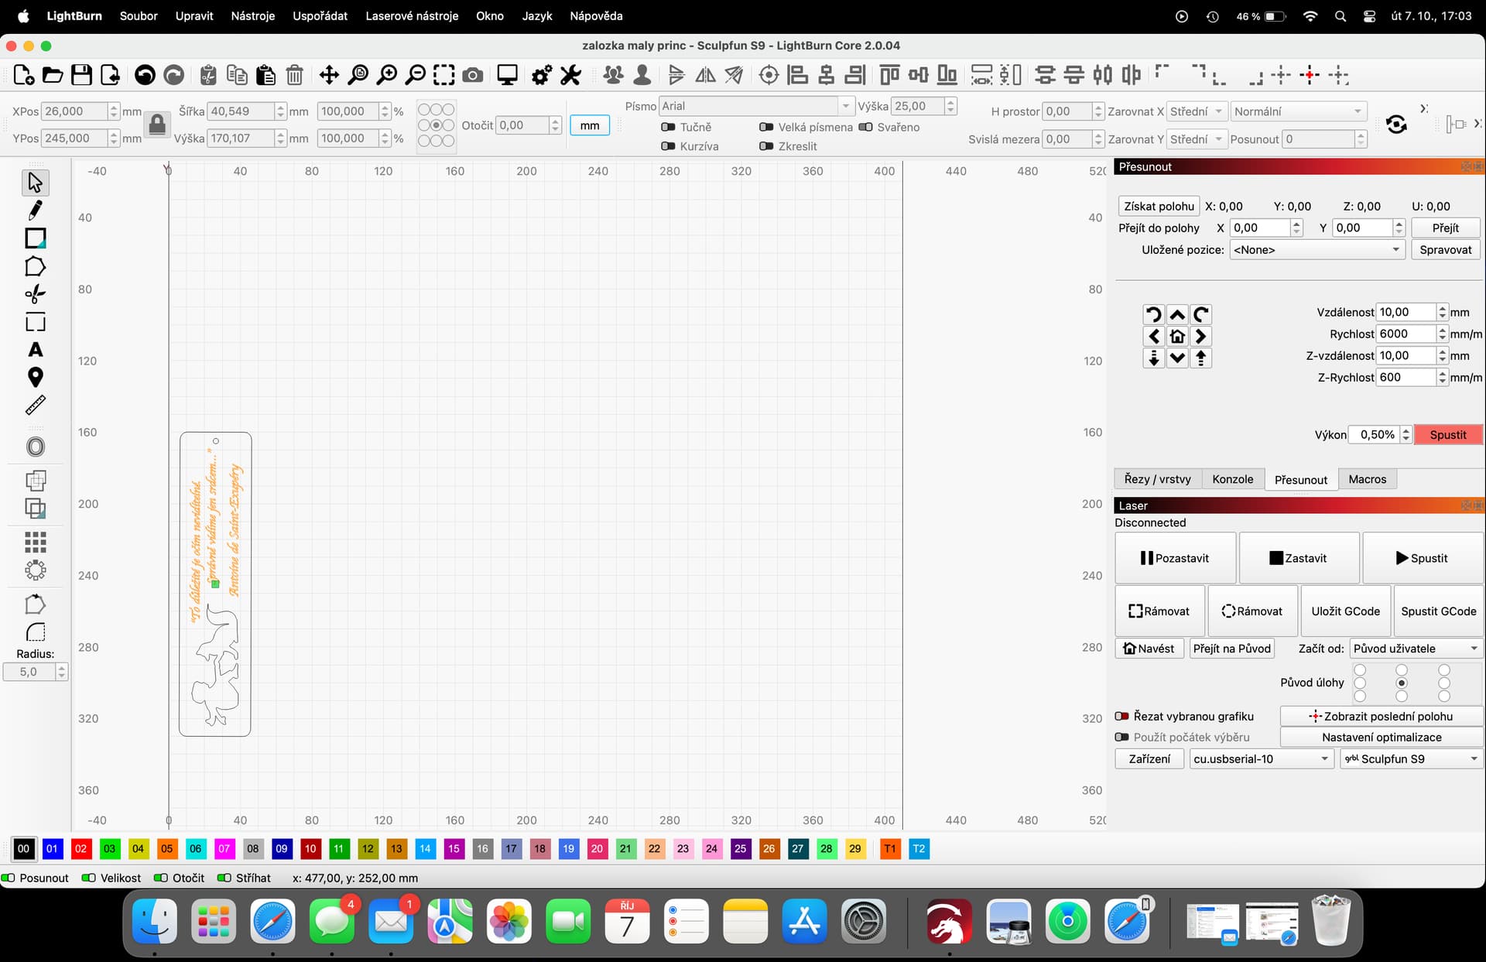Switch to the Konzole tab
The width and height of the screenshot is (1486, 962).
[x=1232, y=479]
